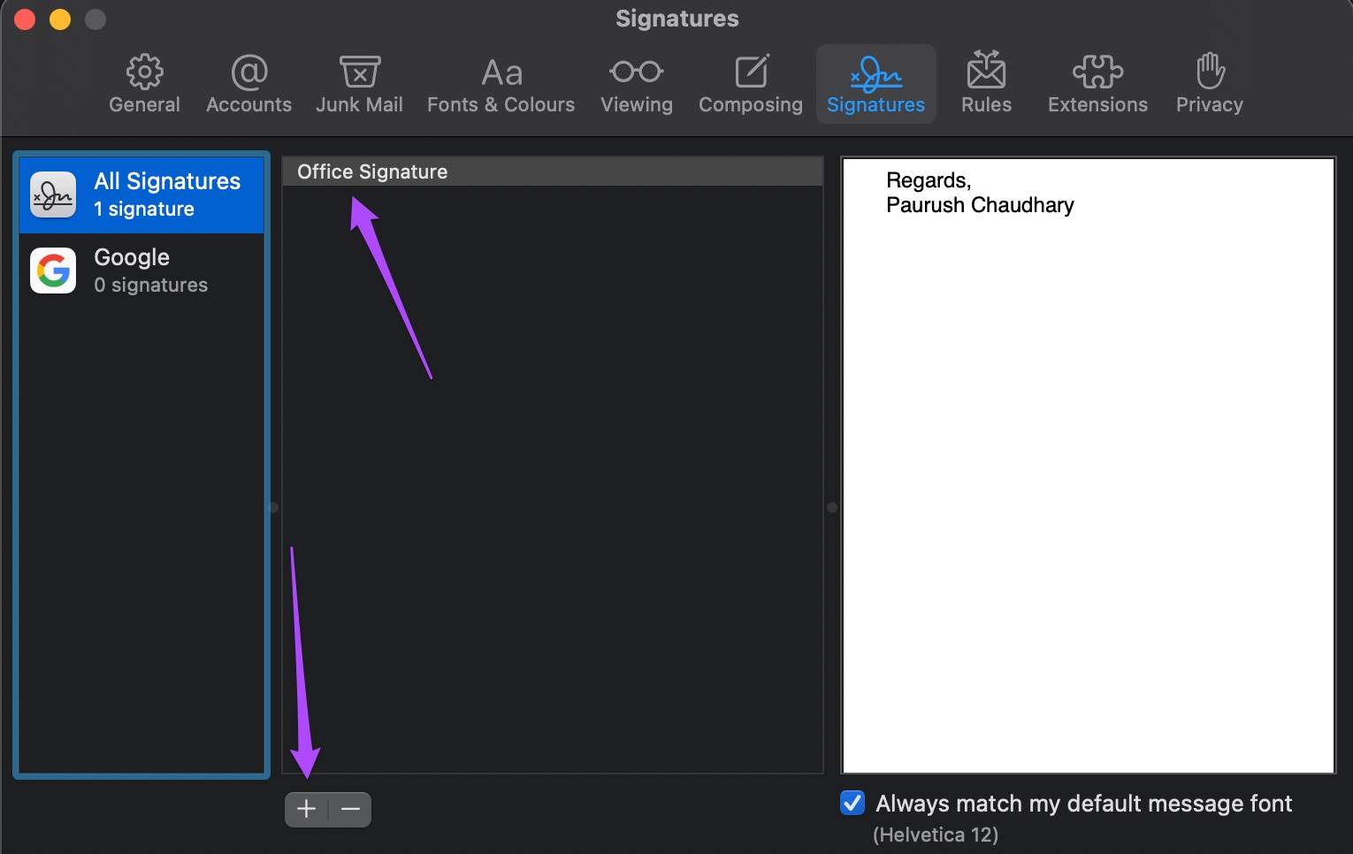The height and width of the screenshot is (854, 1353).
Task: Show the Viewing preferences
Action: 636,85
